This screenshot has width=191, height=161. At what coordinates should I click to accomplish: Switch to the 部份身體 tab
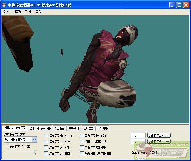point(40,128)
